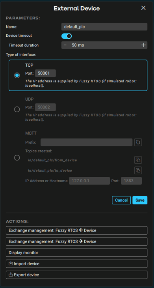Copy the to_device topic path

(138, 170)
